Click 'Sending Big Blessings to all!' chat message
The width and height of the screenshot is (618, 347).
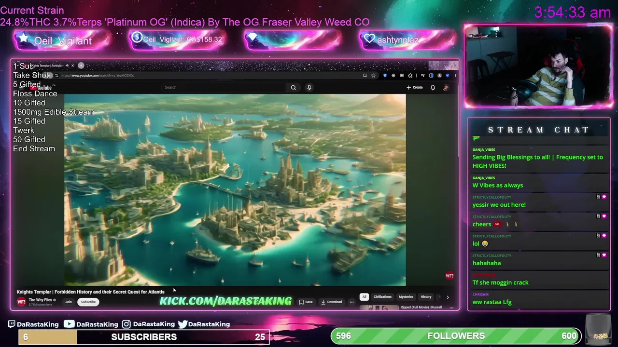click(537, 161)
